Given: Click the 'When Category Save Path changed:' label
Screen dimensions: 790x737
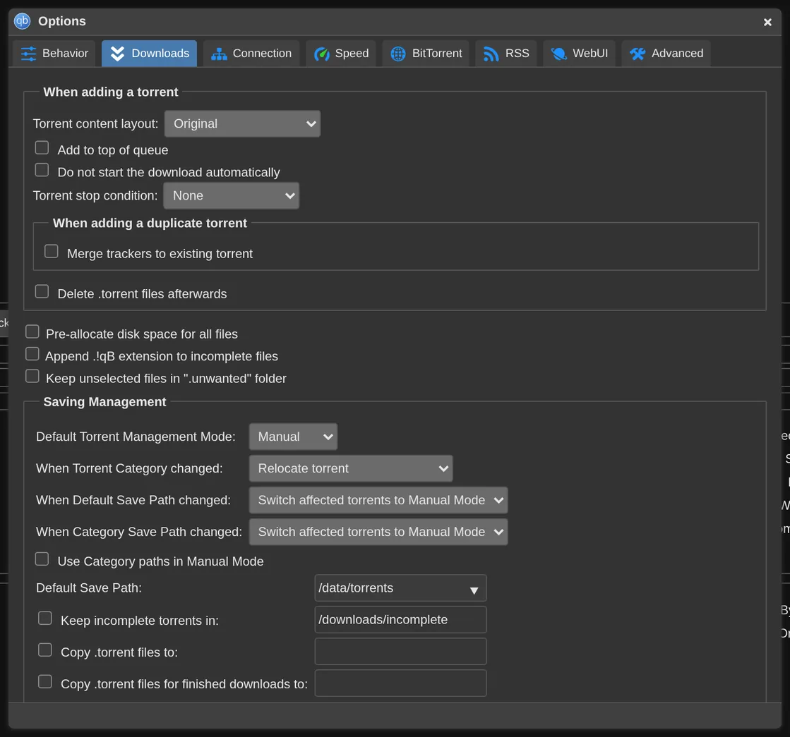Looking at the screenshot, I should pos(139,532).
